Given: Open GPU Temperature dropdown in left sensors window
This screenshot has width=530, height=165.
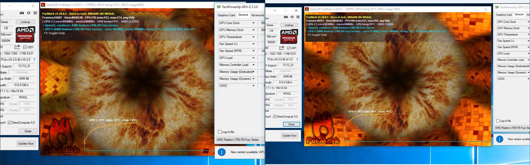Looking at the screenshot, I should (237, 37).
